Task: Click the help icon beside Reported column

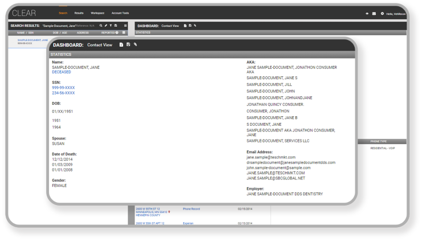Action: (117, 32)
